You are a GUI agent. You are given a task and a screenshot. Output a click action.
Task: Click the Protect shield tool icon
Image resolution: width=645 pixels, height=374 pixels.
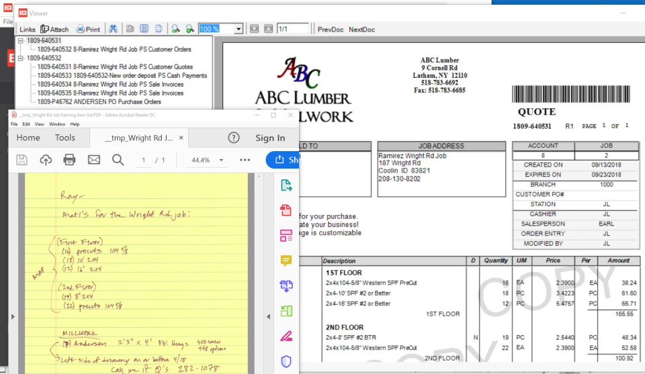coord(286,361)
